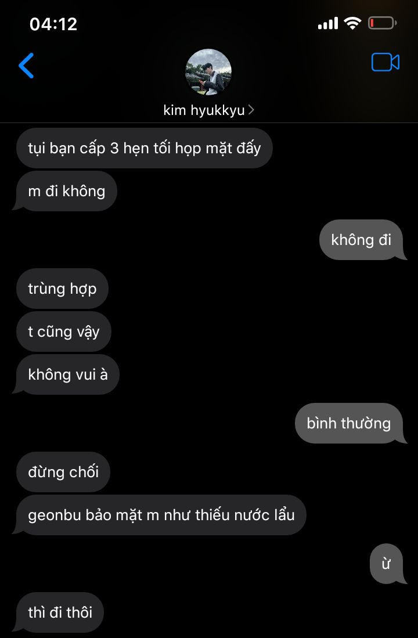This screenshot has height=638, width=418.
Task: Tap the blue back arrow
Action: tap(26, 65)
